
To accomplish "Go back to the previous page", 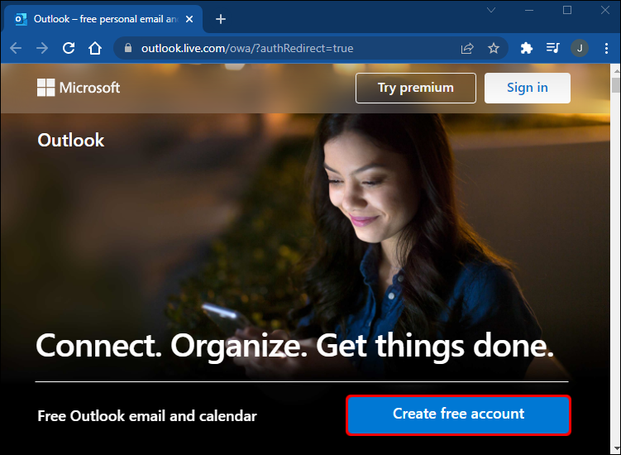I will point(16,48).
